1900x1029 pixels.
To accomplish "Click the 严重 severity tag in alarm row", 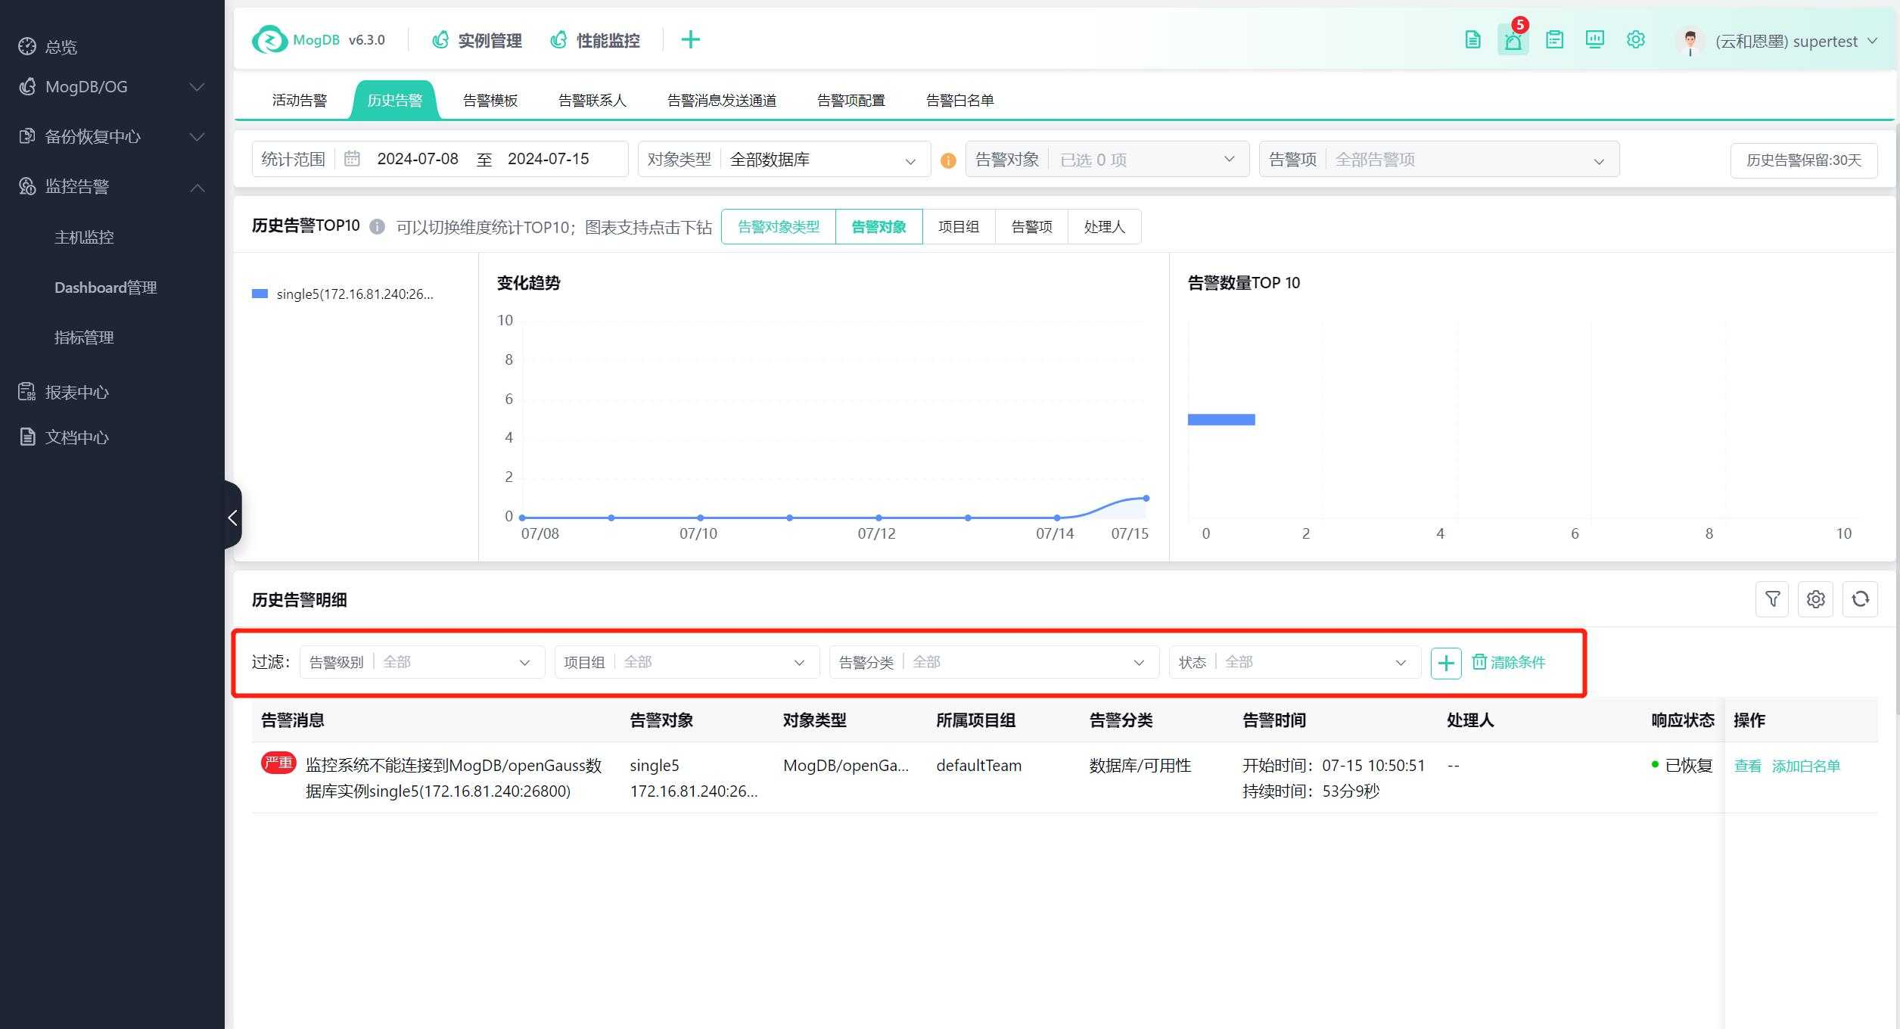I will 278,763.
